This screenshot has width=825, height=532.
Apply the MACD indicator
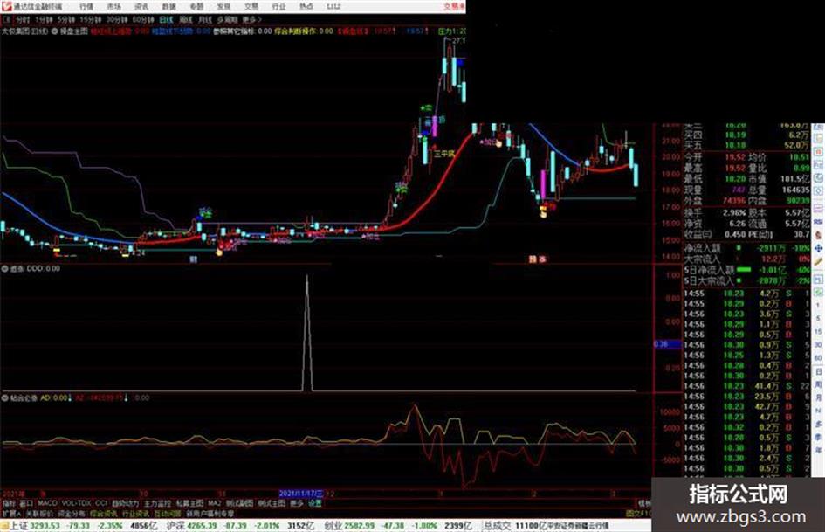47,503
